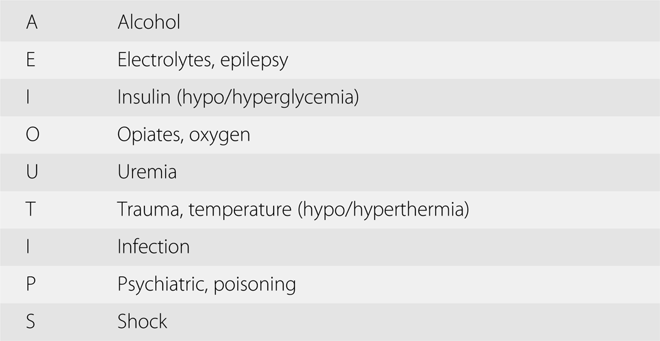Click the letter P beside Psychiatric

pyautogui.click(x=31, y=284)
